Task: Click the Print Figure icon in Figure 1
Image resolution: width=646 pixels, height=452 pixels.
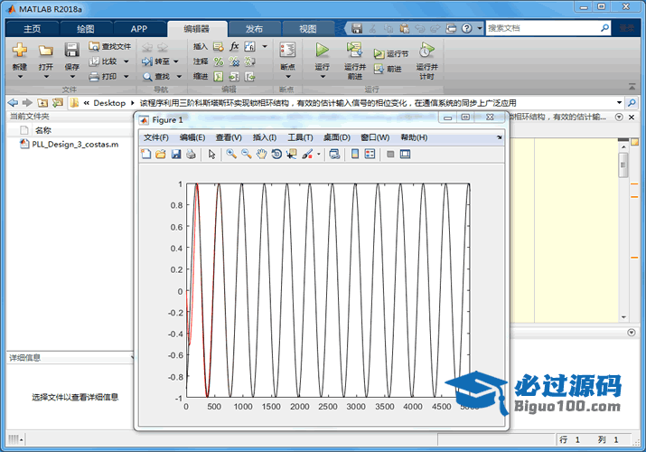Action: click(191, 154)
